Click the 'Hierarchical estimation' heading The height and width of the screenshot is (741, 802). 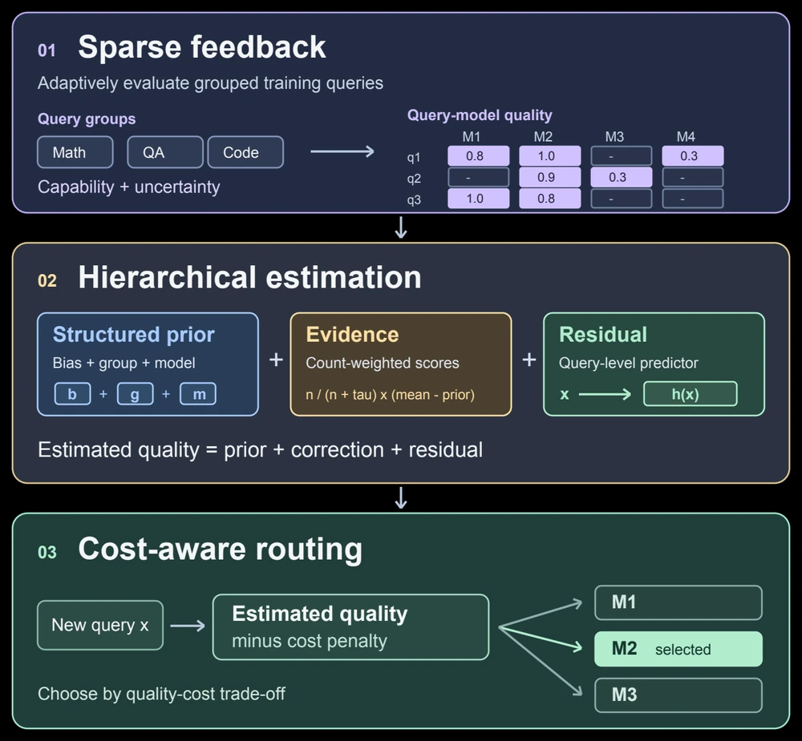coord(249,277)
